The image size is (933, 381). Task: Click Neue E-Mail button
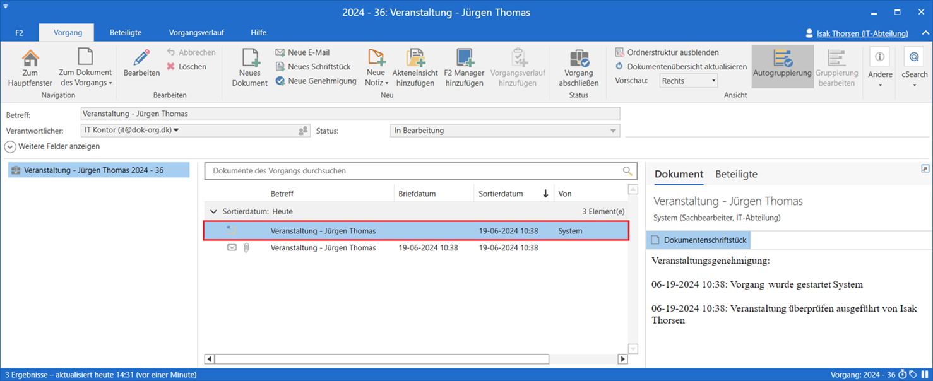(x=303, y=52)
